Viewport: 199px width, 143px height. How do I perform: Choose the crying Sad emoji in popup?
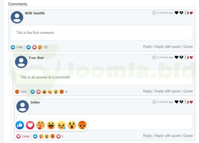click(x=61, y=125)
